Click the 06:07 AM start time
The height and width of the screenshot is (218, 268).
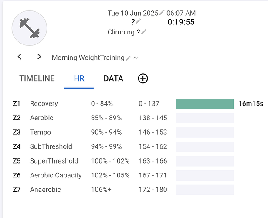(181, 13)
